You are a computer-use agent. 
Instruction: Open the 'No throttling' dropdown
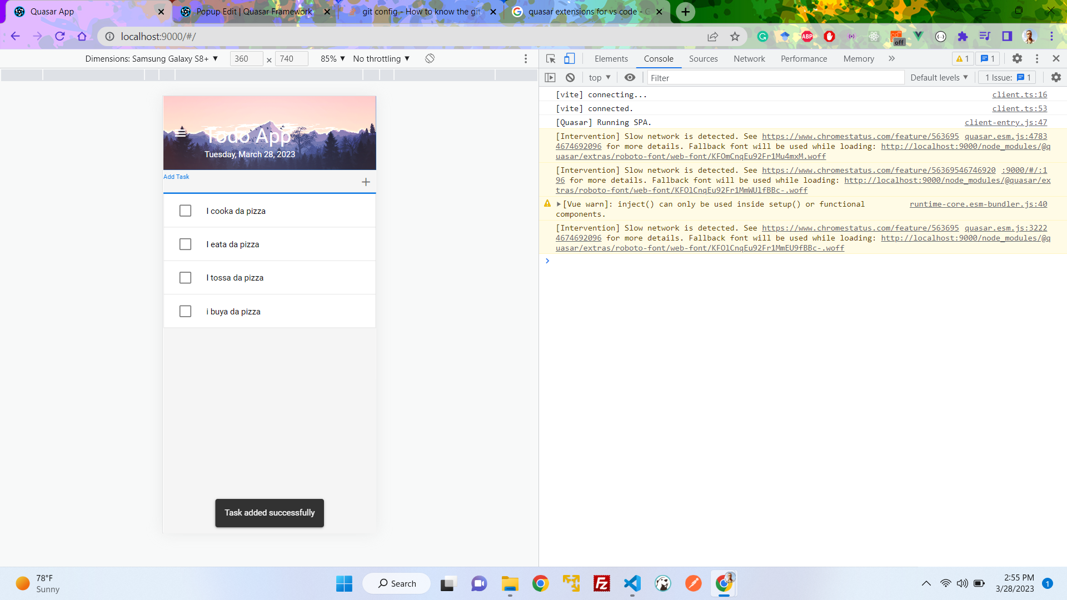tap(381, 58)
